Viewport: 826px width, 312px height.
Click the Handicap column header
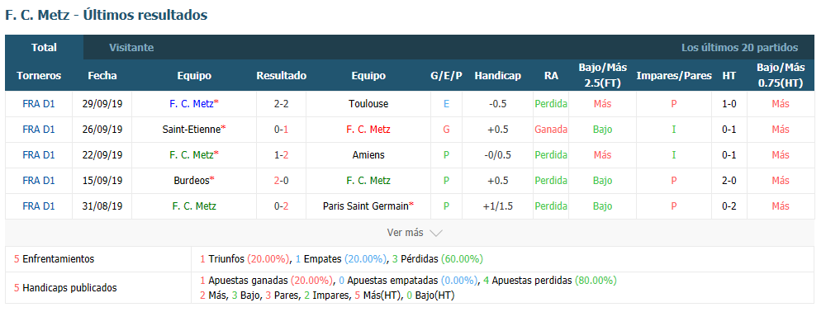click(x=497, y=75)
